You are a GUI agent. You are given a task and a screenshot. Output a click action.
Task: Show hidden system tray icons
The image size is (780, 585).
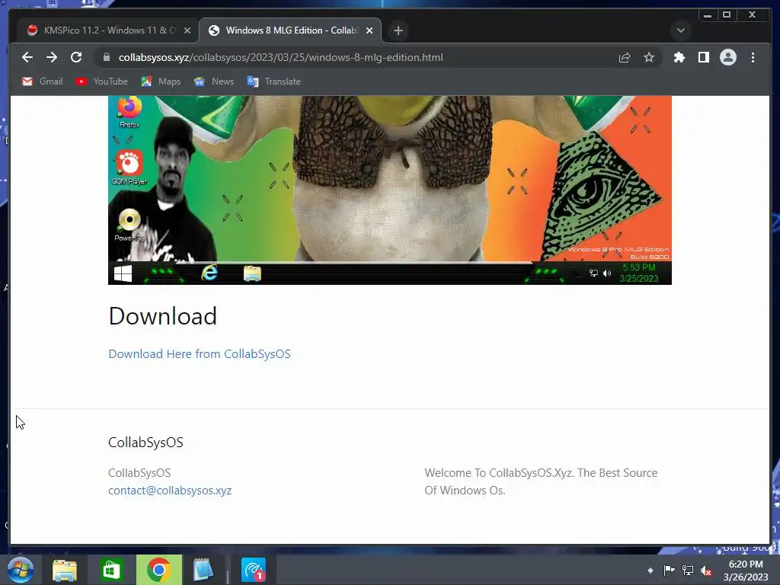pos(651,571)
